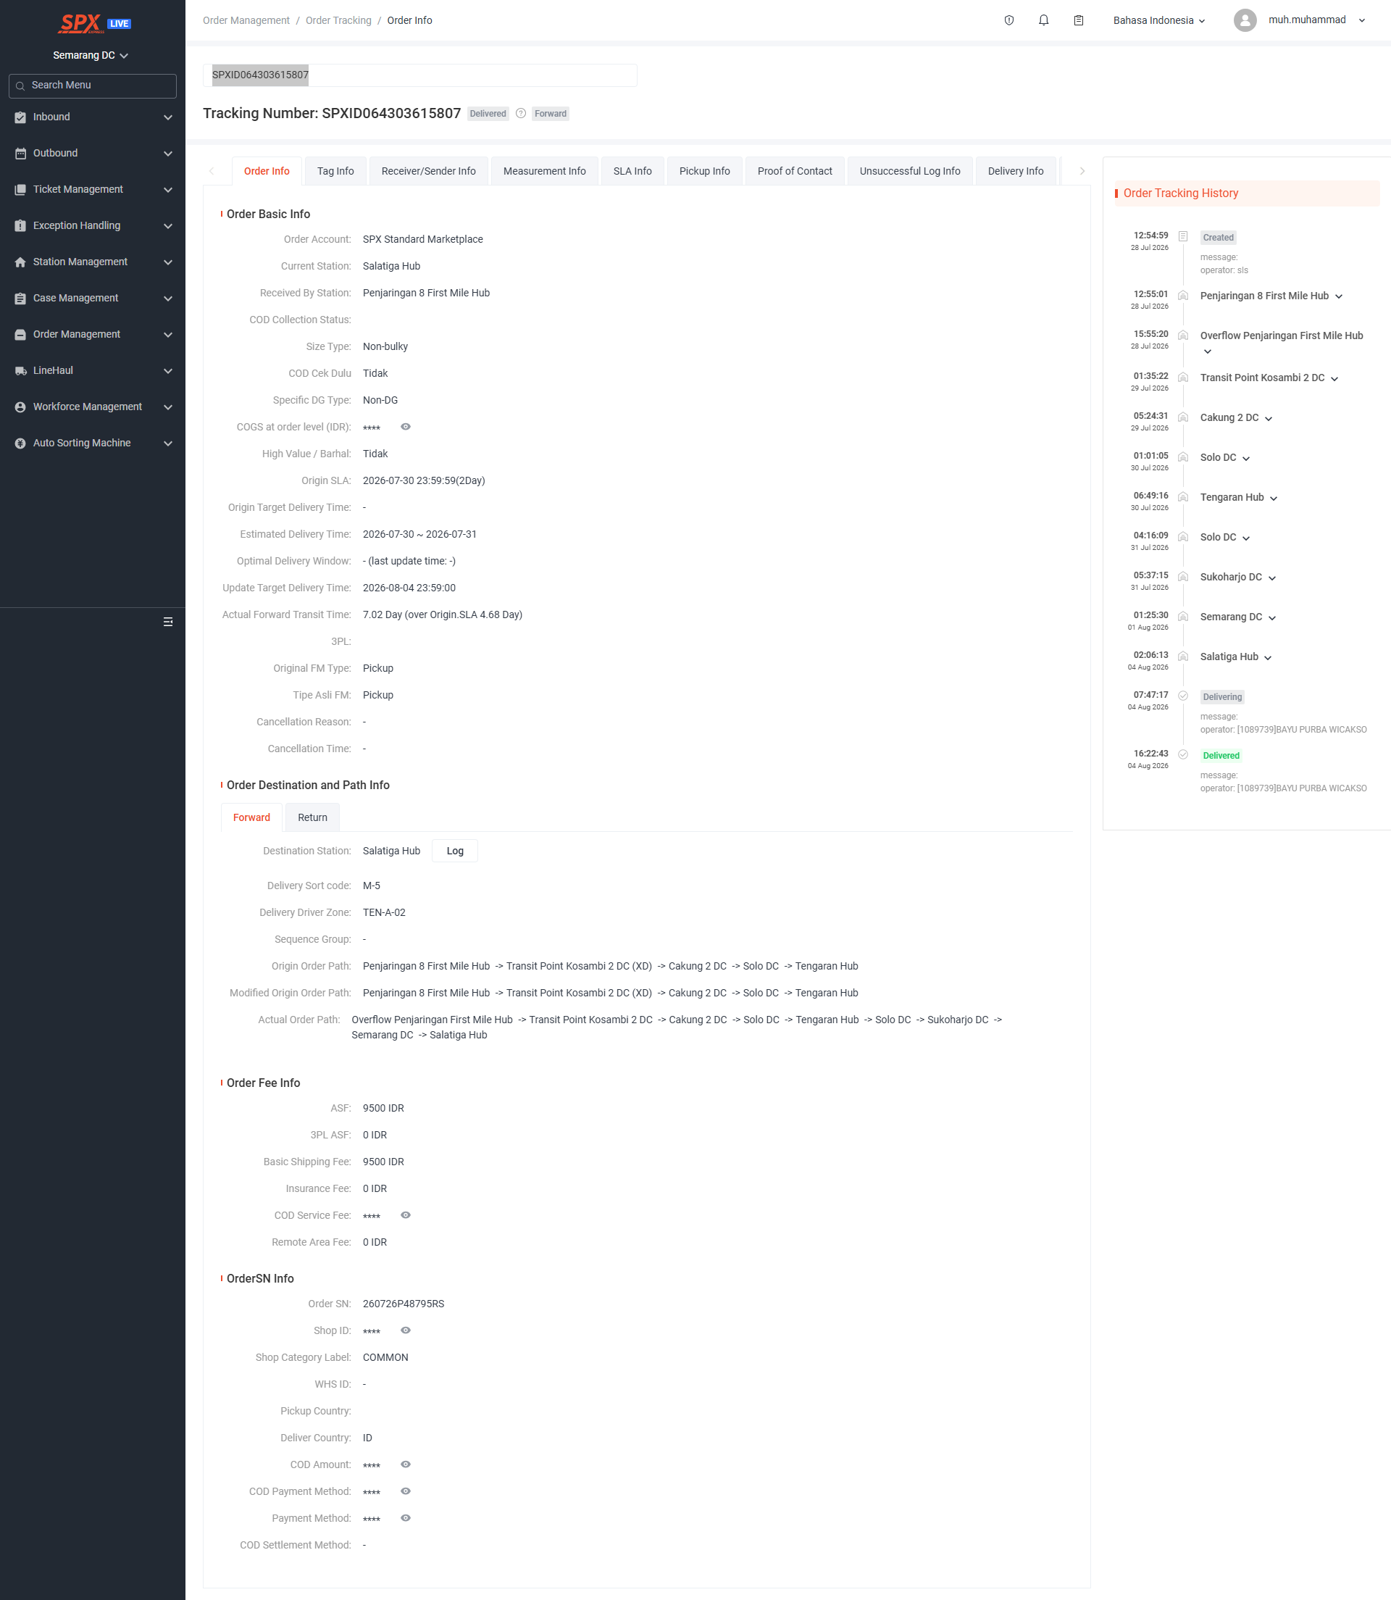Collapse the sidebar using the menu fold icon

(x=167, y=622)
